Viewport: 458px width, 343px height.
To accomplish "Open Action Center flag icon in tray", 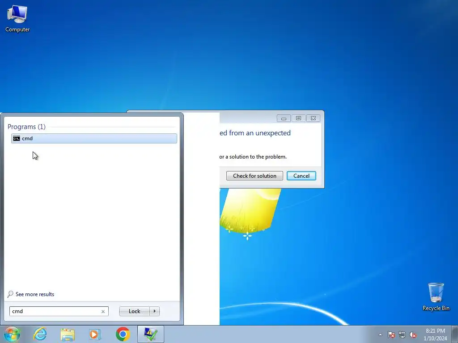I will pos(391,335).
